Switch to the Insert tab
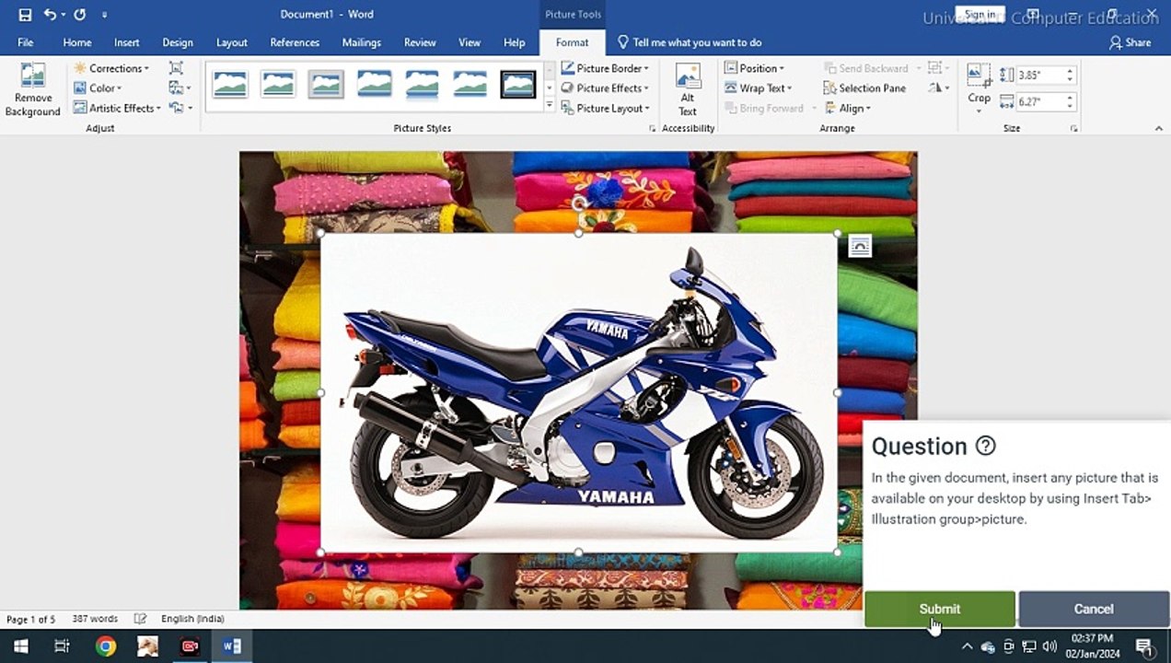 coord(127,42)
